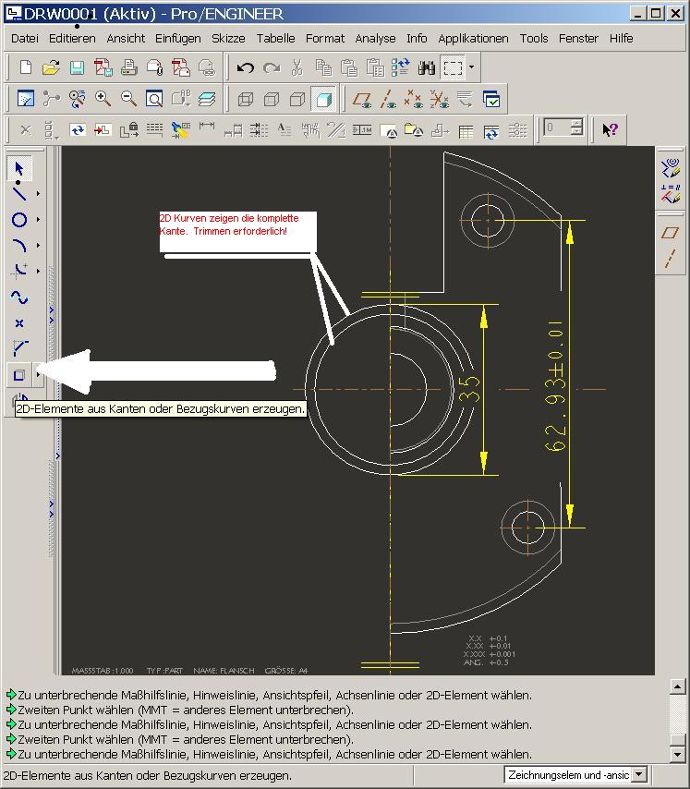The width and height of the screenshot is (690, 789).
Task: Toggle datum points visibility
Action: (414, 99)
